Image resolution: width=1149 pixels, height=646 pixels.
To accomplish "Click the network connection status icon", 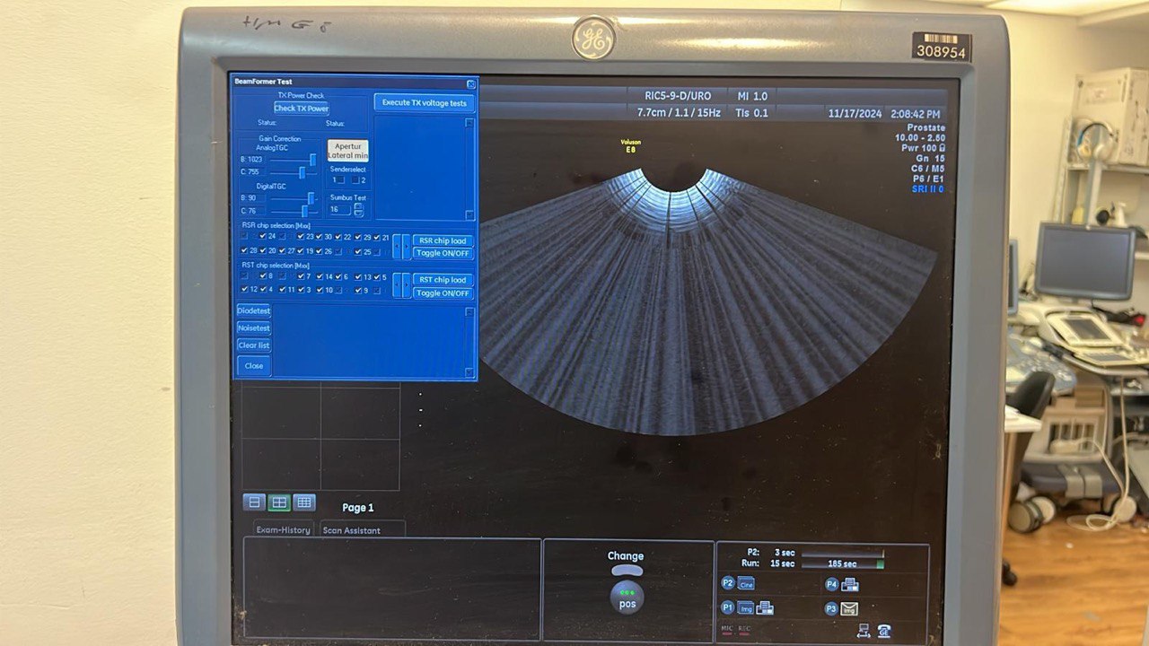I will 864,631.
